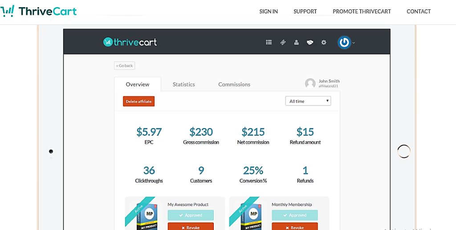Open the settings gear icon
Image resolution: width=456 pixels, height=230 pixels.
pyautogui.click(x=324, y=42)
